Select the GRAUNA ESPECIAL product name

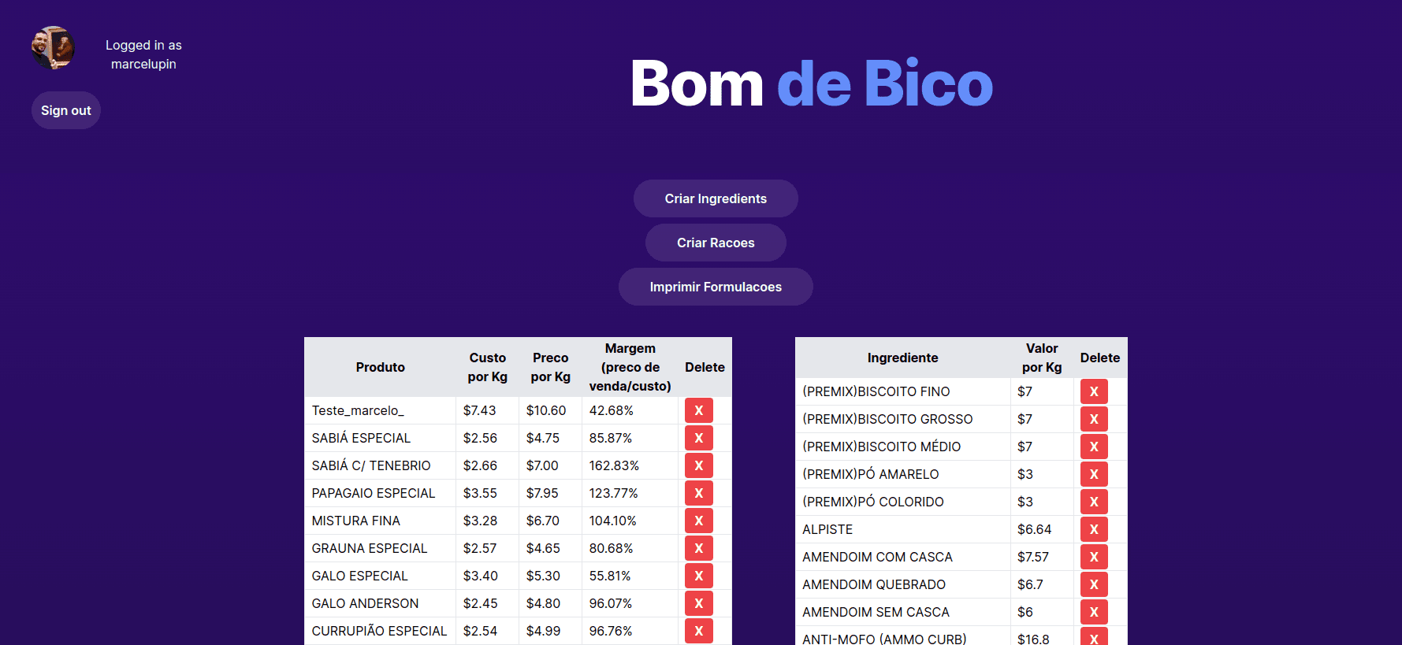pyautogui.click(x=369, y=548)
